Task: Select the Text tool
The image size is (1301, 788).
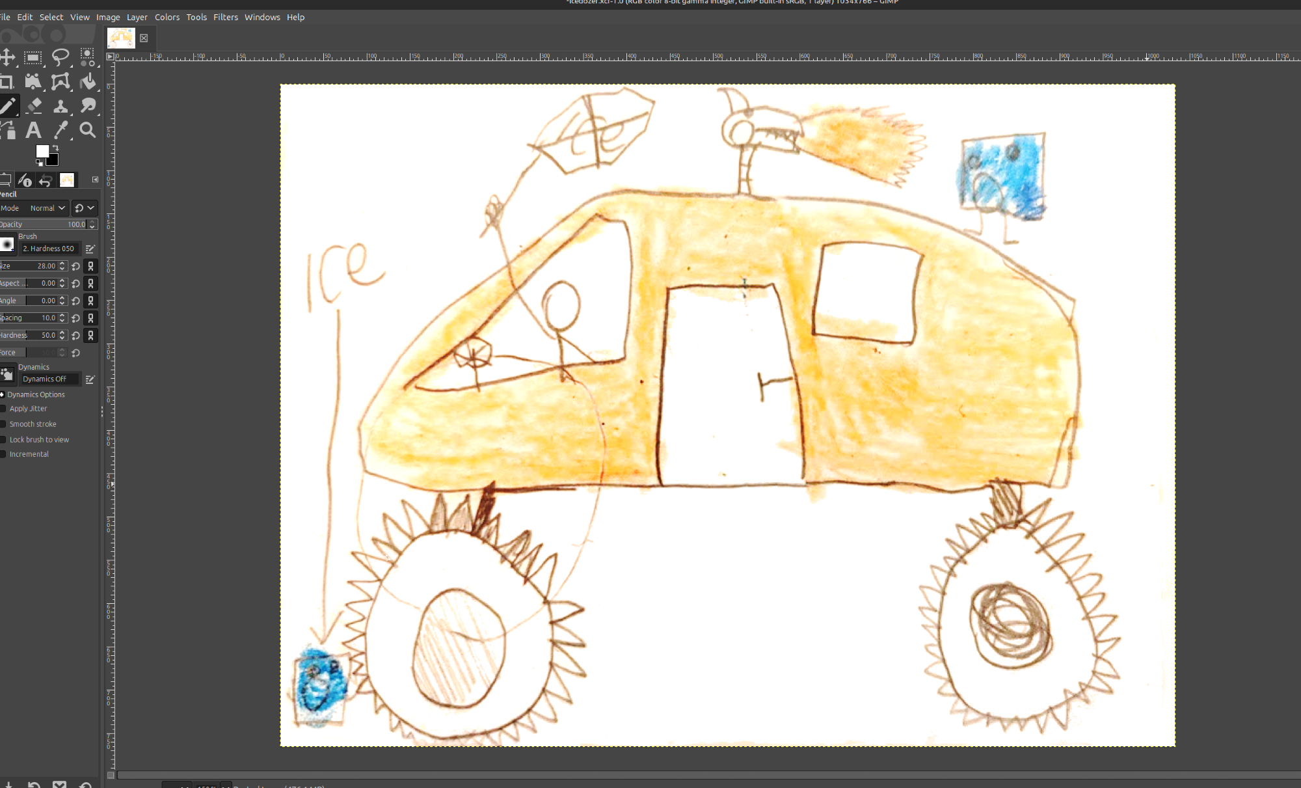Action: click(x=33, y=130)
